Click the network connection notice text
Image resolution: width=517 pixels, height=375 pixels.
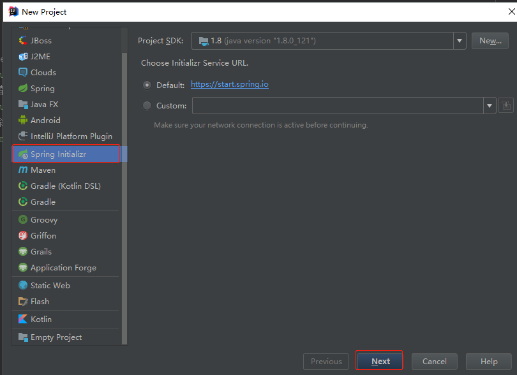pyautogui.click(x=261, y=125)
